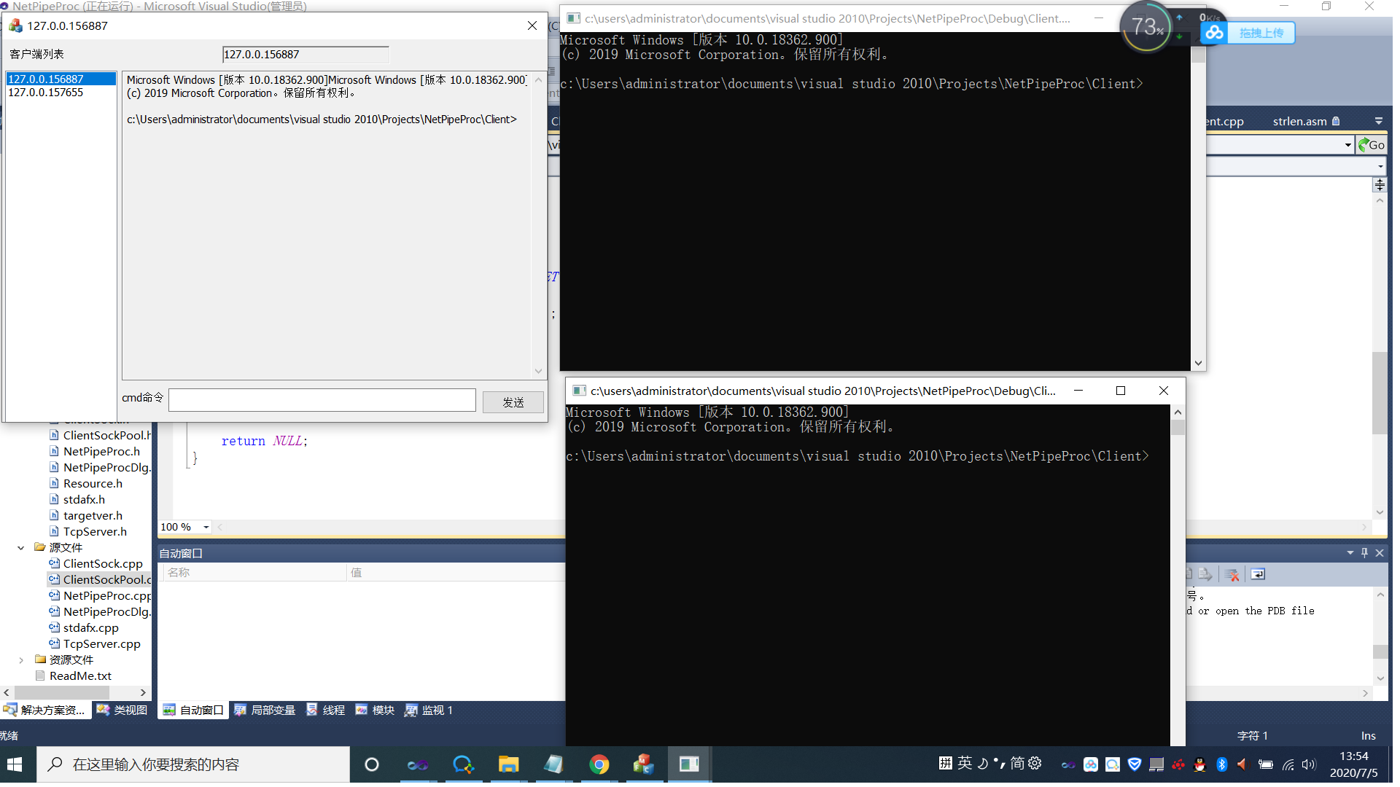Open TcpServer.h header file

pyautogui.click(x=95, y=531)
